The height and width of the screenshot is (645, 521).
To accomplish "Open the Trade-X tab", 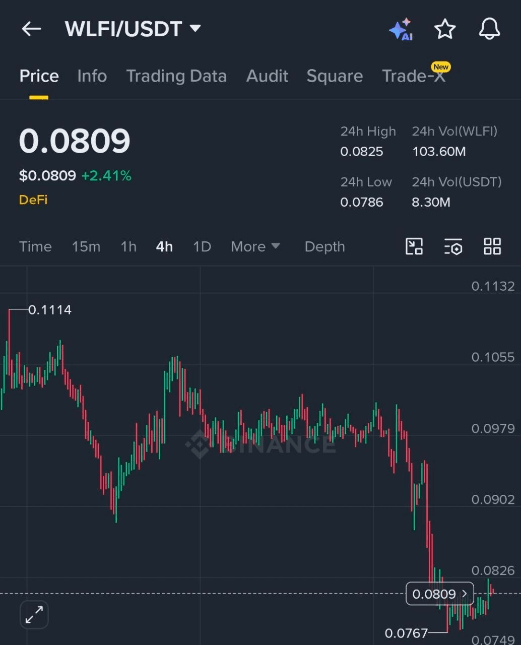I will [x=414, y=76].
